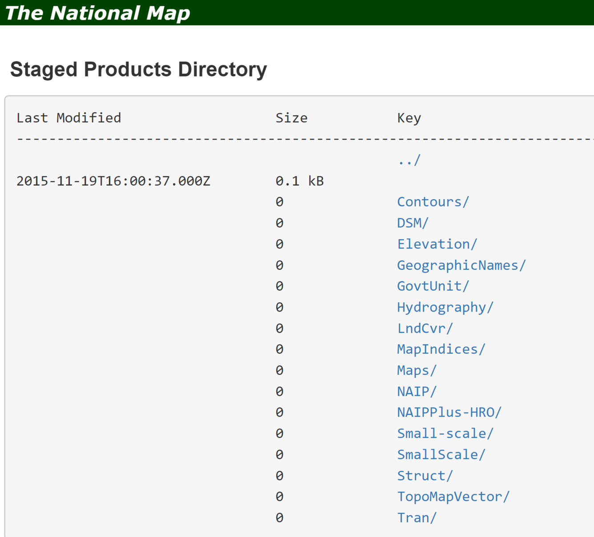The height and width of the screenshot is (537, 594).
Task: Click the 2015-11-19T16:00:37.000Z timestamp
Action: [x=113, y=181]
